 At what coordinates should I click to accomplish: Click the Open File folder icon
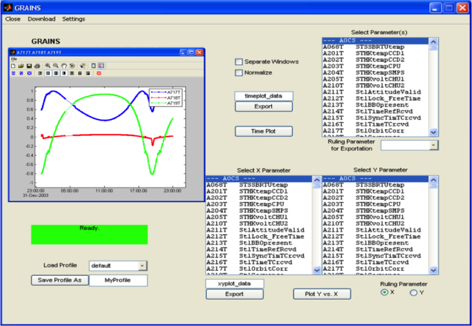pyautogui.click(x=21, y=66)
